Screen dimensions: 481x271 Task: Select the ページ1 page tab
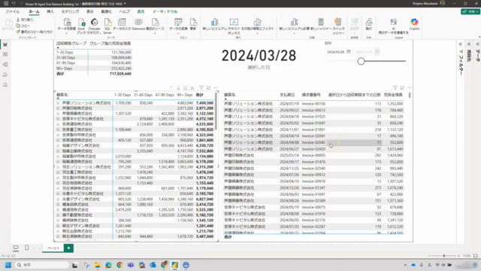53,248
